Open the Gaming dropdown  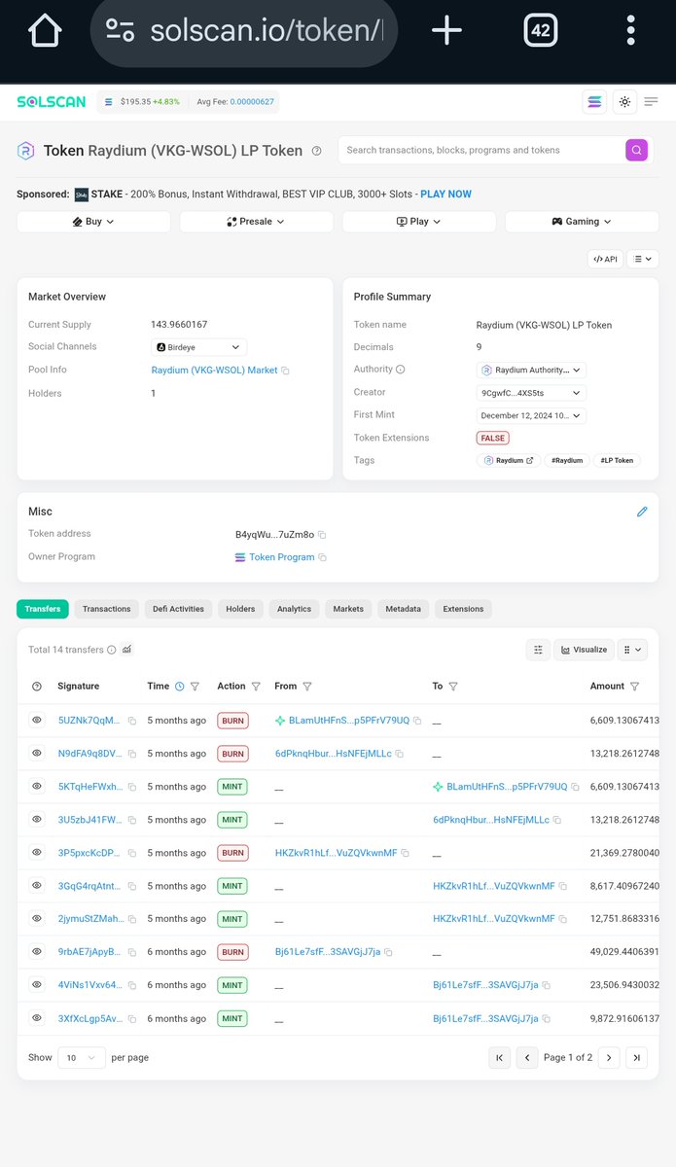click(x=582, y=222)
